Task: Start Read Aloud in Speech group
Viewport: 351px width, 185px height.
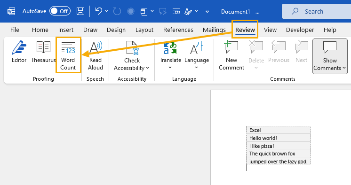Action: tap(96, 55)
